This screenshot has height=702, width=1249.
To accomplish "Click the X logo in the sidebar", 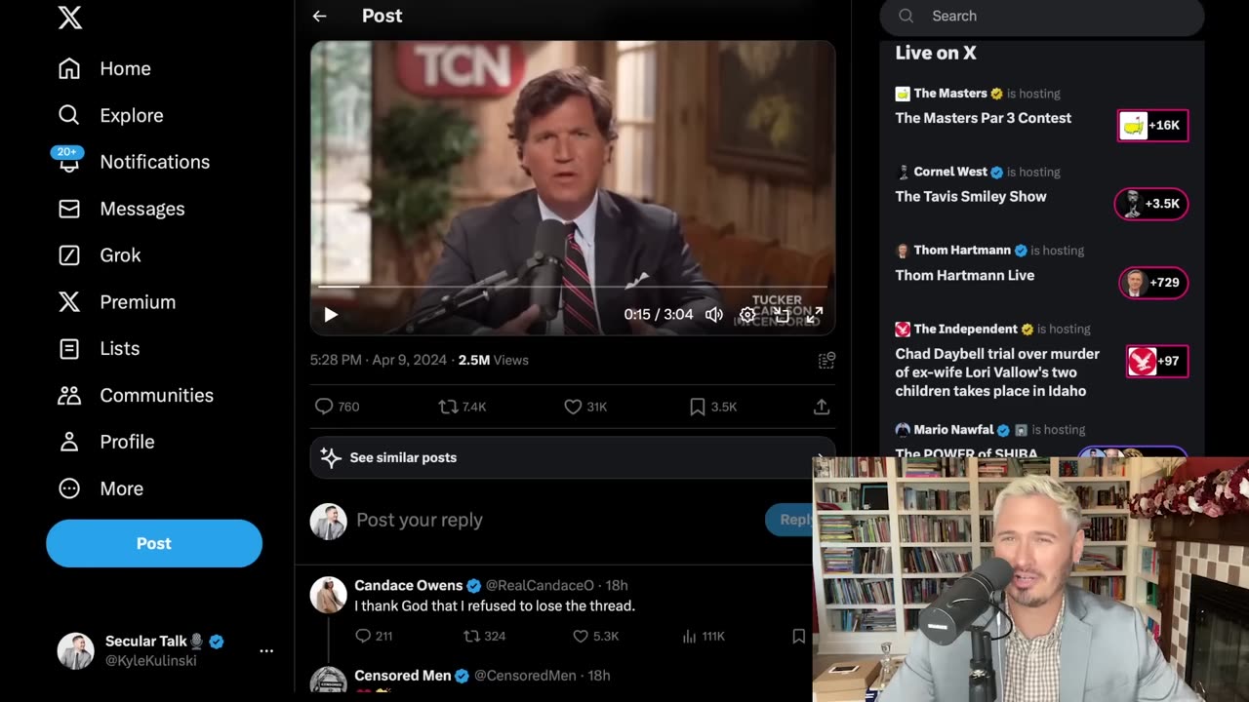I will 70,17.
